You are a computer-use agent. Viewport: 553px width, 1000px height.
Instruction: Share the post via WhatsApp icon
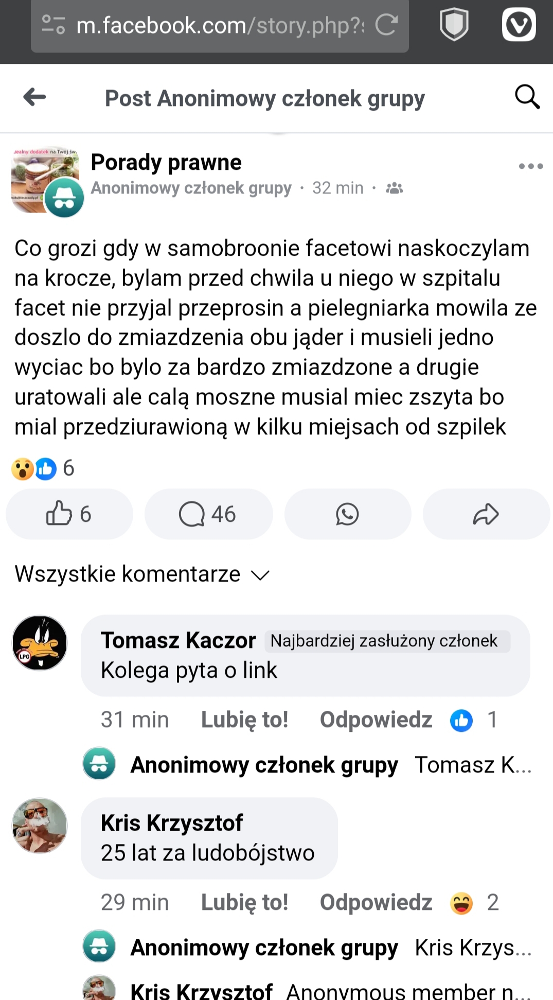click(x=347, y=514)
